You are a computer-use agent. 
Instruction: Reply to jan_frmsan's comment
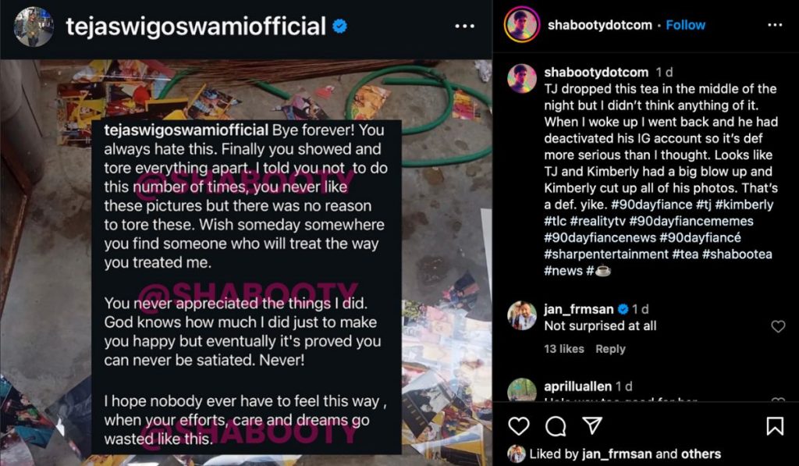610,349
